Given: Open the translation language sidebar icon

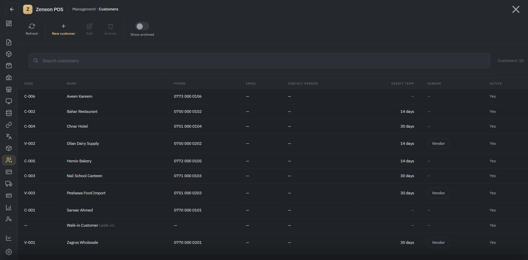Looking at the screenshot, I should tap(9, 136).
